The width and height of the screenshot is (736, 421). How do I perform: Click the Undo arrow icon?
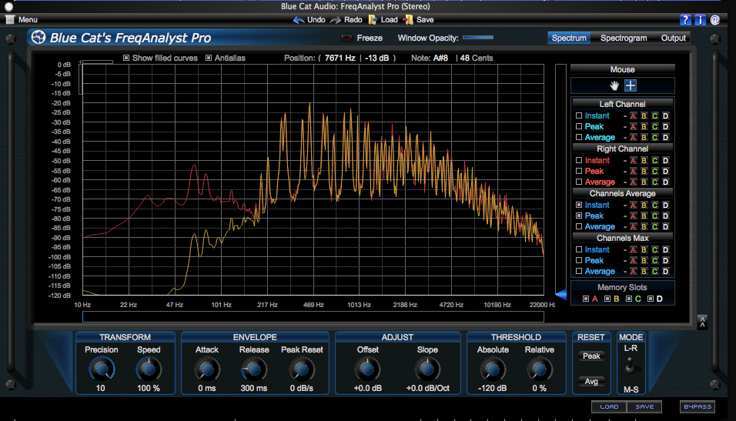point(299,20)
